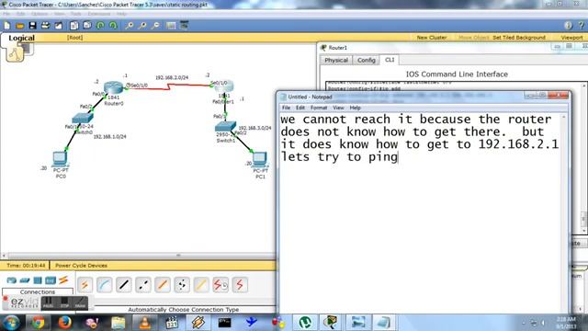Click the Logical workspace tab
This screenshot has height=331, width=588.
21,38
